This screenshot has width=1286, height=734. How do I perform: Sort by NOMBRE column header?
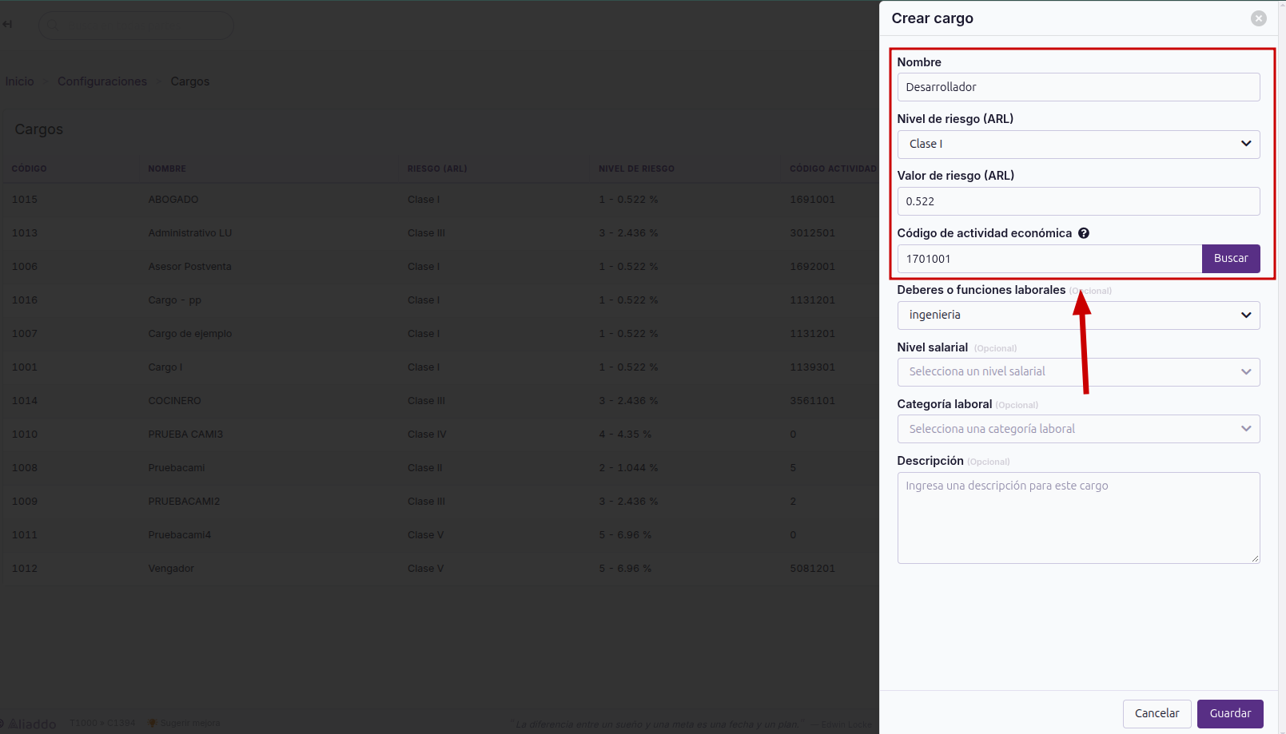pyautogui.click(x=167, y=169)
